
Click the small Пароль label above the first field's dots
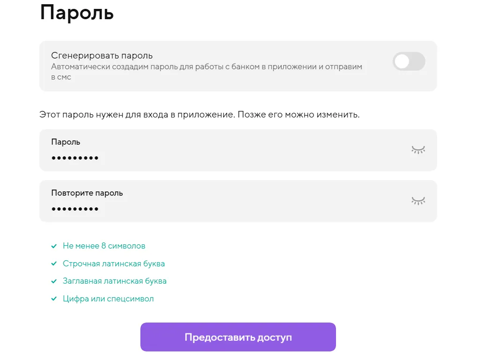pyautogui.click(x=66, y=142)
